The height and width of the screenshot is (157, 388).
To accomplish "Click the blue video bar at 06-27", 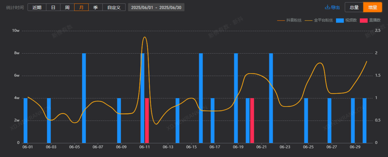I will [329, 121].
